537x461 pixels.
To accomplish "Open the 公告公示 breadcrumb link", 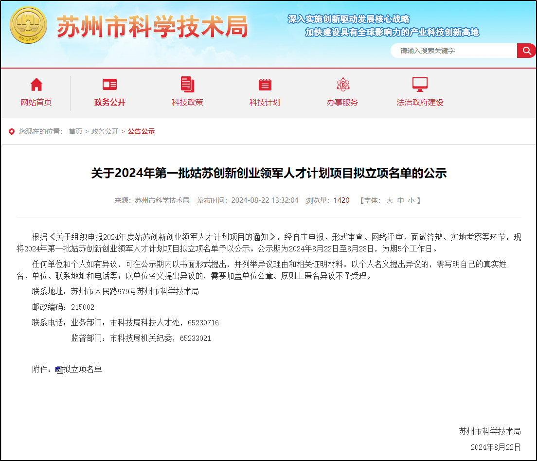I will click(x=141, y=131).
